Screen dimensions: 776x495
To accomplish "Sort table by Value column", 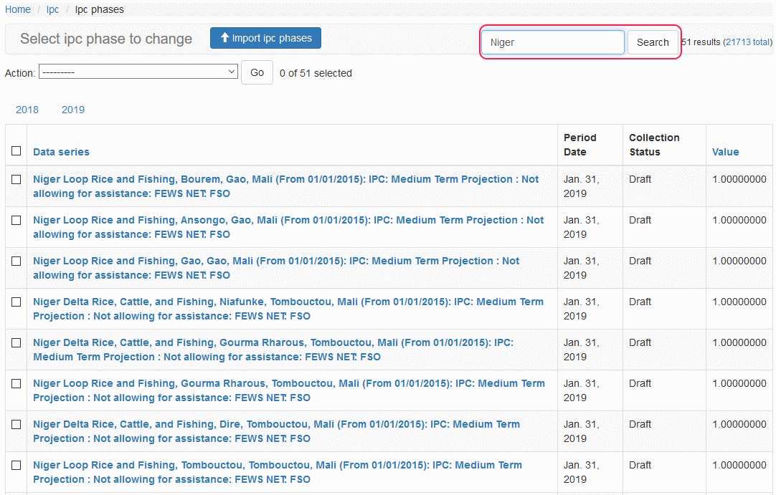I will click(725, 152).
